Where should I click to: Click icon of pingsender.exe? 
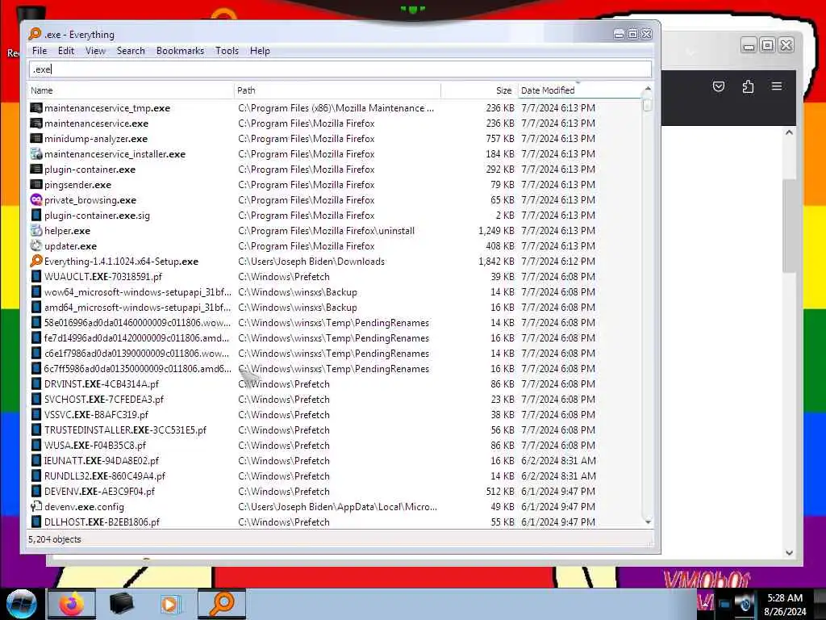click(x=35, y=185)
